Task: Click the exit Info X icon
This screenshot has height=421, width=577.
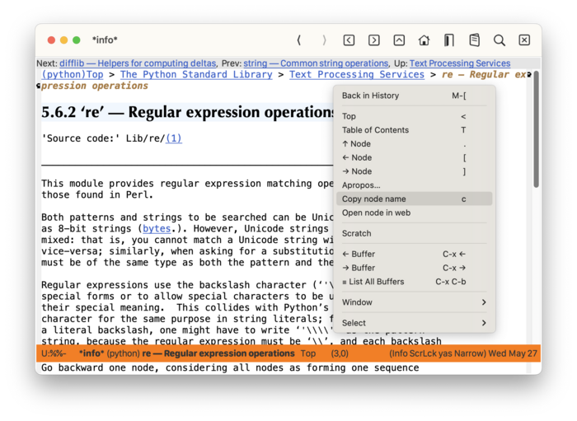Action: (x=524, y=40)
